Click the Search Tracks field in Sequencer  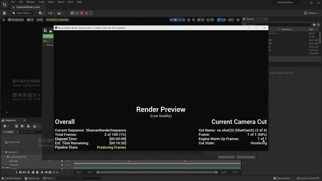tap(29, 132)
